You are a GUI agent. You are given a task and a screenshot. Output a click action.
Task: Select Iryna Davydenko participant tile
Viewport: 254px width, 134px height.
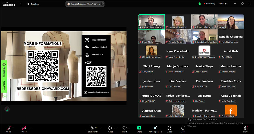[178, 51]
